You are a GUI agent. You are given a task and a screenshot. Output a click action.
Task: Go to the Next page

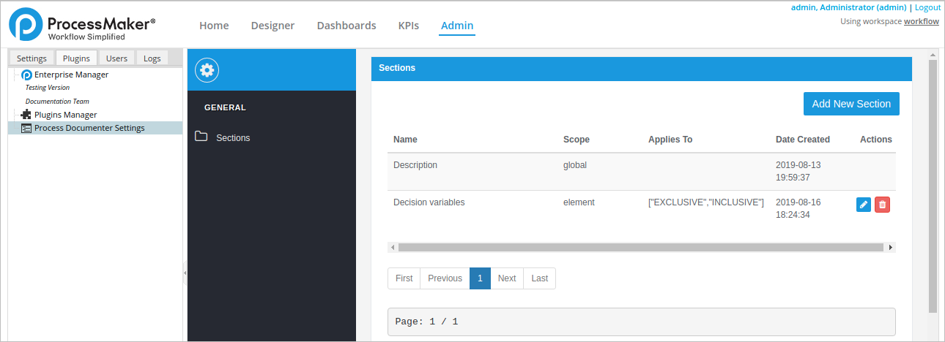(506, 278)
